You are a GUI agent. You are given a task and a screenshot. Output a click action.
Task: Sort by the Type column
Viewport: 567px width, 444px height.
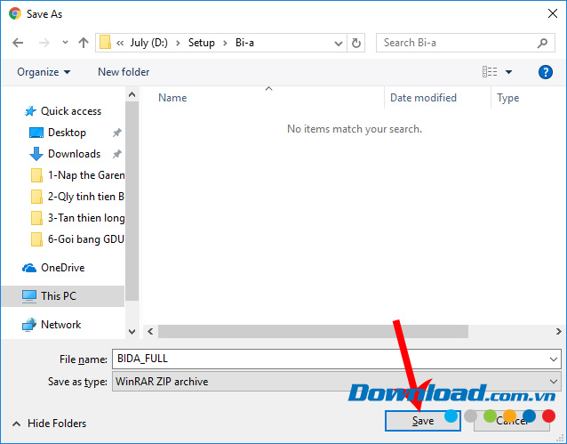click(x=507, y=98)
